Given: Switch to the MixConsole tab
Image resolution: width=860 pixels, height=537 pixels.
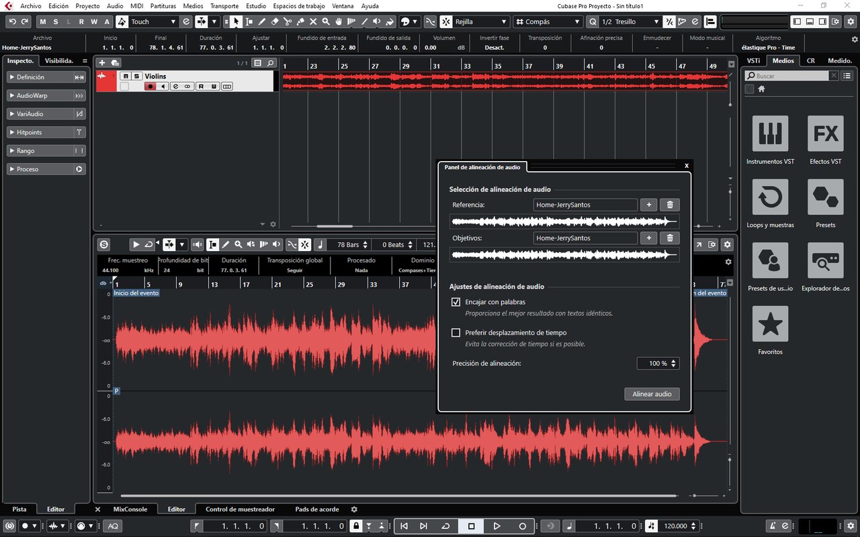Looking at the screenshot, I should 131,509.
